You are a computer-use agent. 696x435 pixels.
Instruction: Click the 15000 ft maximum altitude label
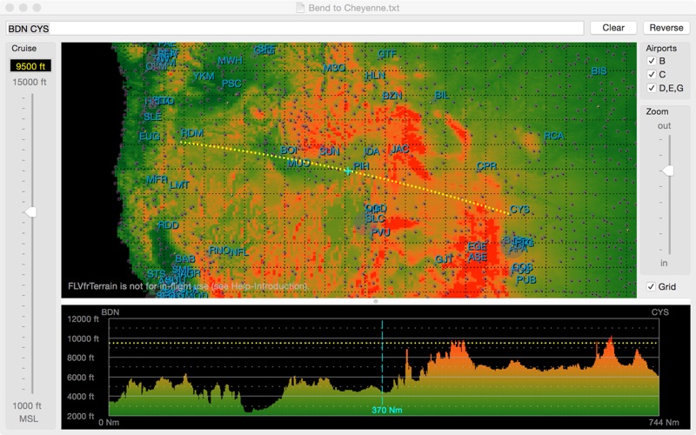tap(30, 82)
